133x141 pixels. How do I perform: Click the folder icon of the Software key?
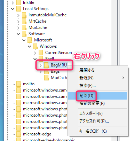click(x=24, y=34)
